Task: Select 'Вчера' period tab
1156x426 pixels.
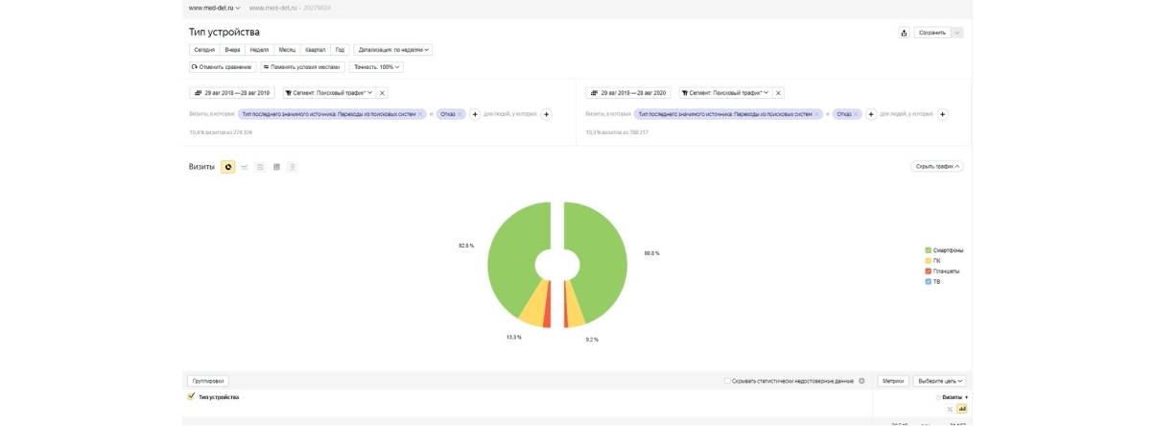Action: pos(232,50)
